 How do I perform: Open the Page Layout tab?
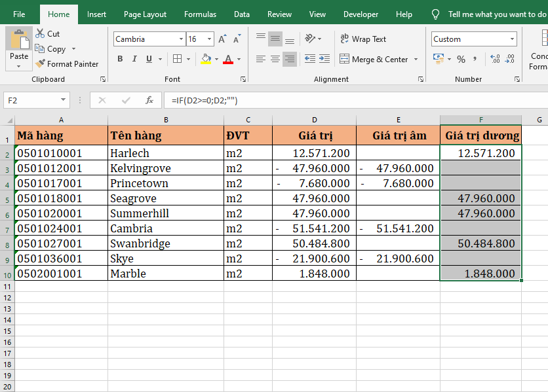[145, 14]
